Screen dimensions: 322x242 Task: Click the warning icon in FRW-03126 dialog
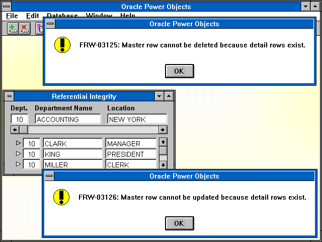[x=61, y=197]
